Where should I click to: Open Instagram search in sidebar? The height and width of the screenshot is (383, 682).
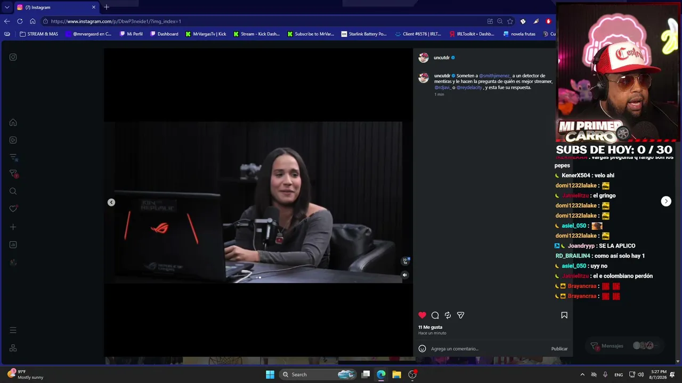(x=13, y=191)
